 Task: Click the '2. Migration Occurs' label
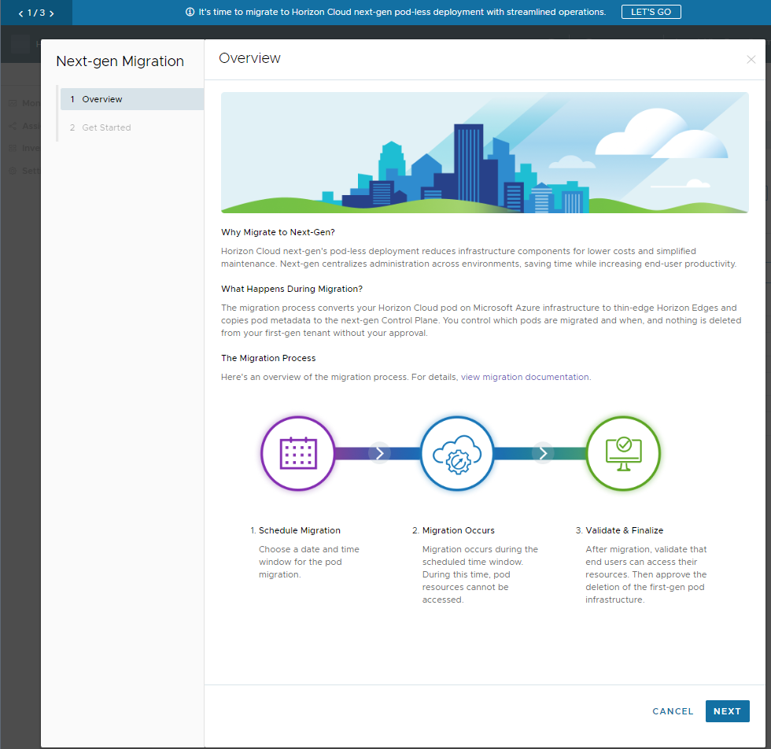453,530
